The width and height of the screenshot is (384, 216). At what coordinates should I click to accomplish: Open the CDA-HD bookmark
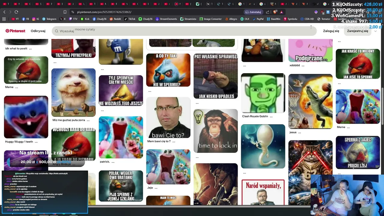[307, 19]
